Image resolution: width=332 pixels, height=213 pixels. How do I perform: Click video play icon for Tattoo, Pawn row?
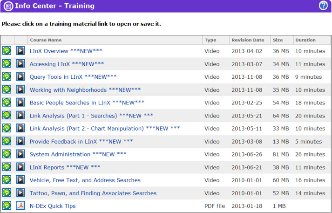(20, 193)
